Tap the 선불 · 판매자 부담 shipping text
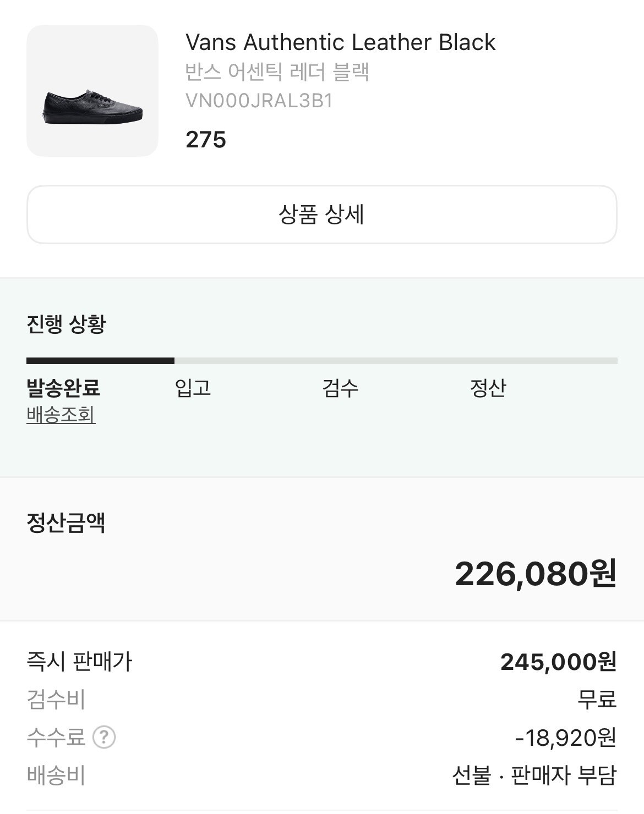Screen dimensions: 644x814 tap(534, 776)
